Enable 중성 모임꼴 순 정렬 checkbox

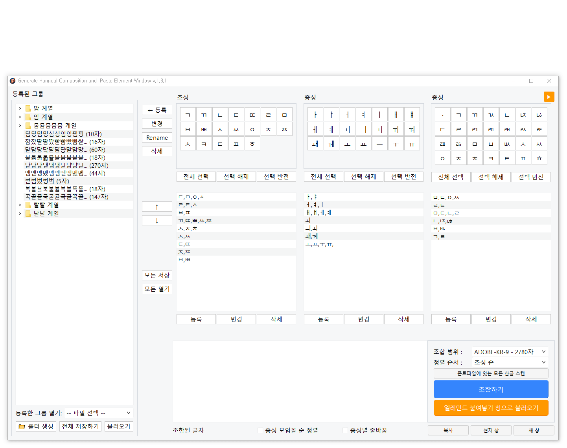260,430
